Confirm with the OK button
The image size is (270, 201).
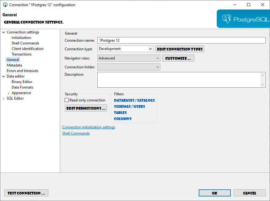215,193
